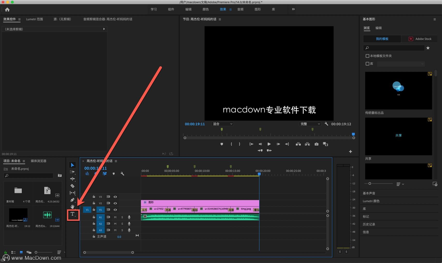Click the Extract button
442x263 pixels.
[x=307, y=144]
